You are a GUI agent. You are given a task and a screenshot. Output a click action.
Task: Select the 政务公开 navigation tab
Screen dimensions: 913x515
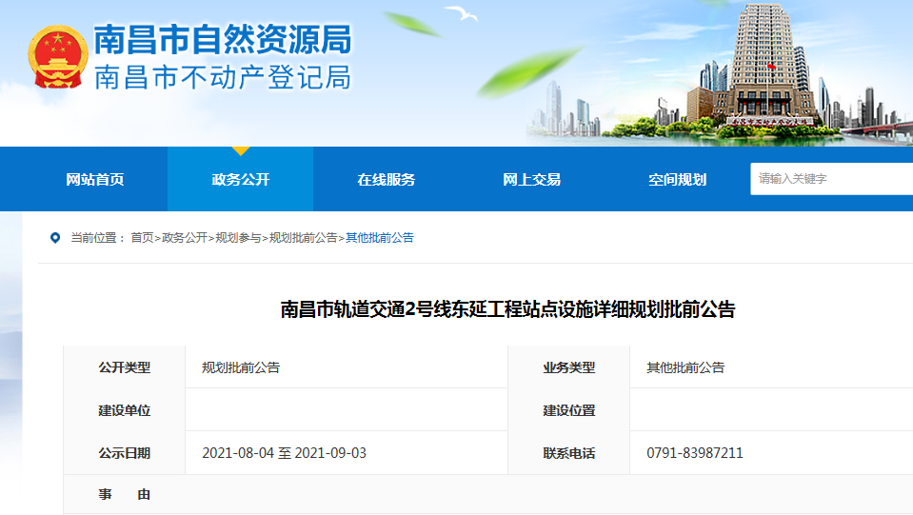tap(241, 179)
